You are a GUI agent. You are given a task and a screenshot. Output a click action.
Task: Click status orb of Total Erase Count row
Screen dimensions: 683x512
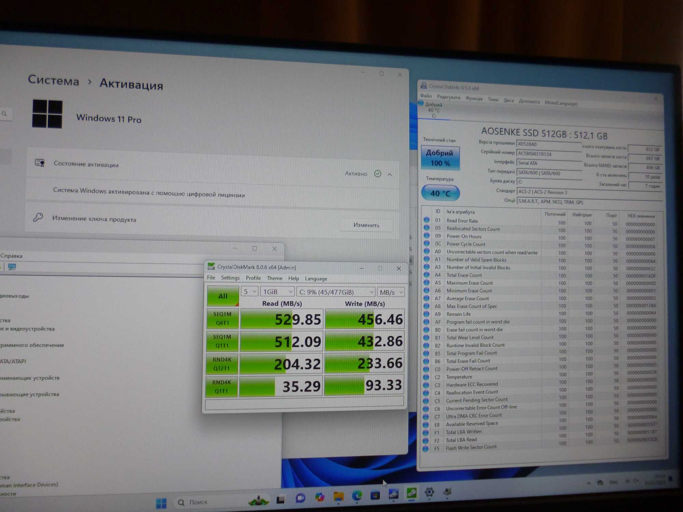coord(427,274)
